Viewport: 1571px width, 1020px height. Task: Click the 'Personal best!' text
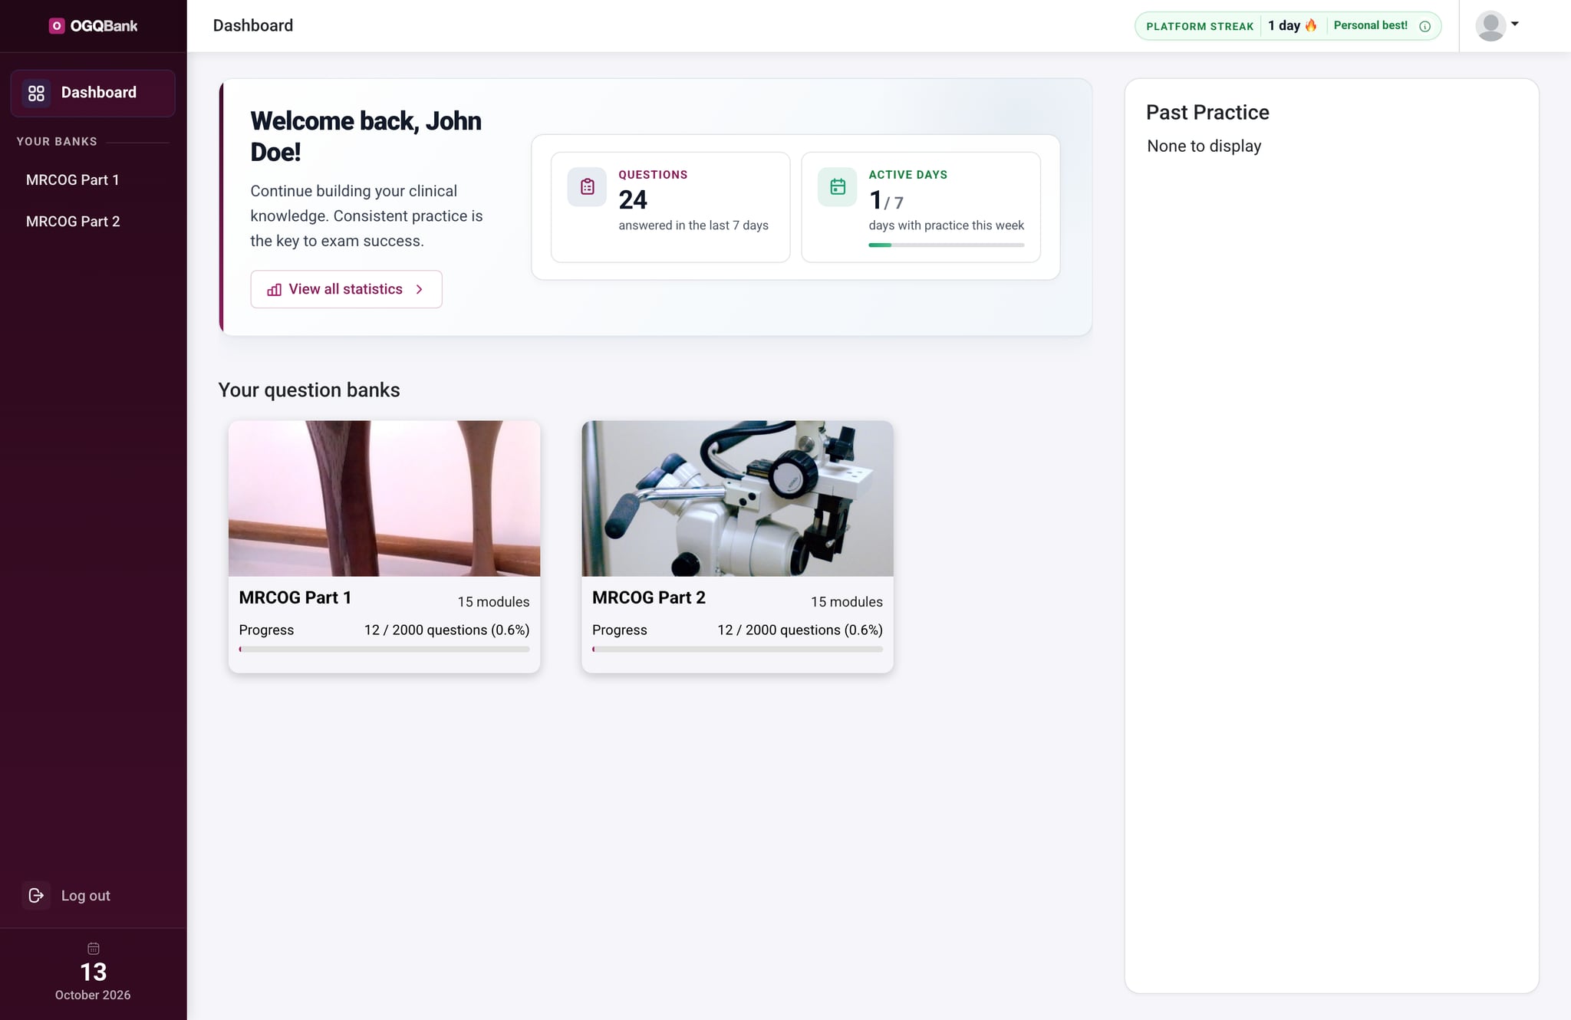[1371, 25]
